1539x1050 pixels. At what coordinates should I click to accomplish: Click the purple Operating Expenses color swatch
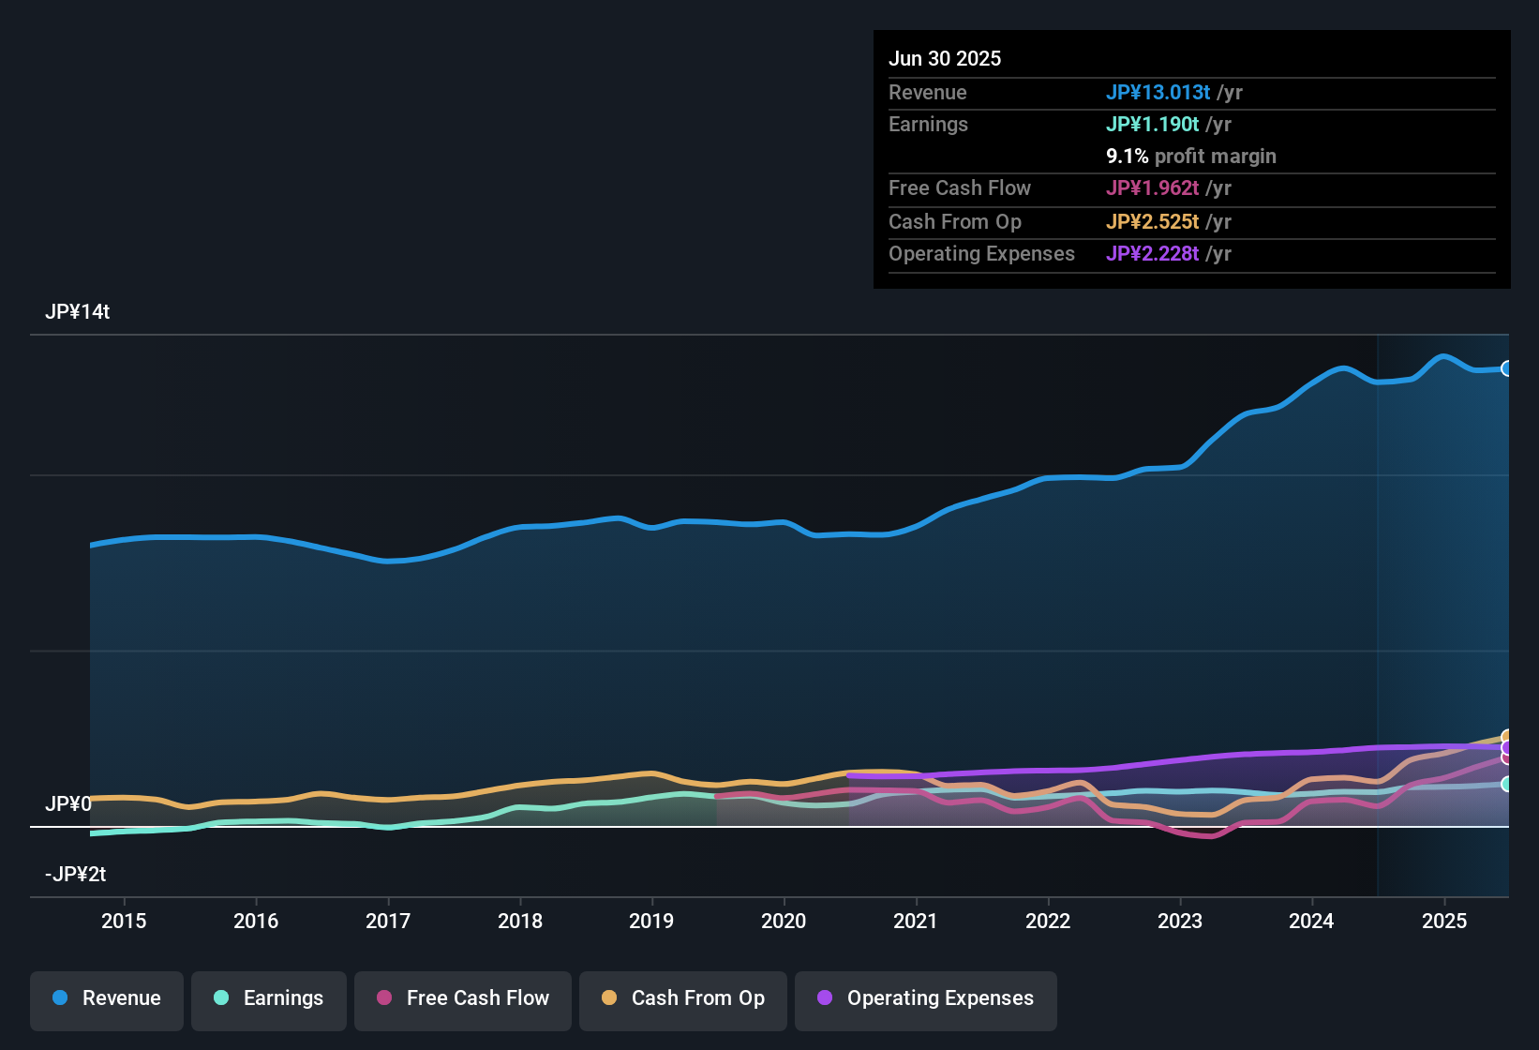point(824,998)
